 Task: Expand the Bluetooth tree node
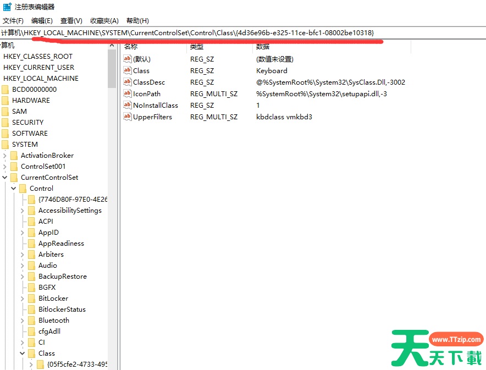pos(23,321)
